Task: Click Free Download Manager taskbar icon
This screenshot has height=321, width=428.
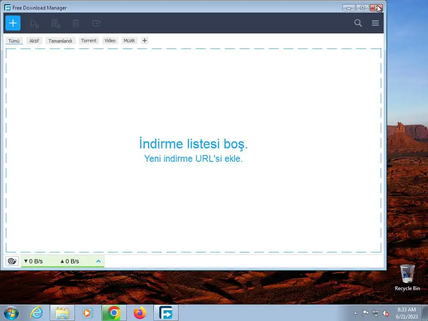Action: [166, 313]
